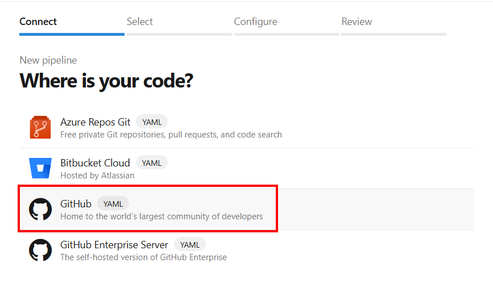Click 'Hosted by Atlassian' description text

click(97, 176)
